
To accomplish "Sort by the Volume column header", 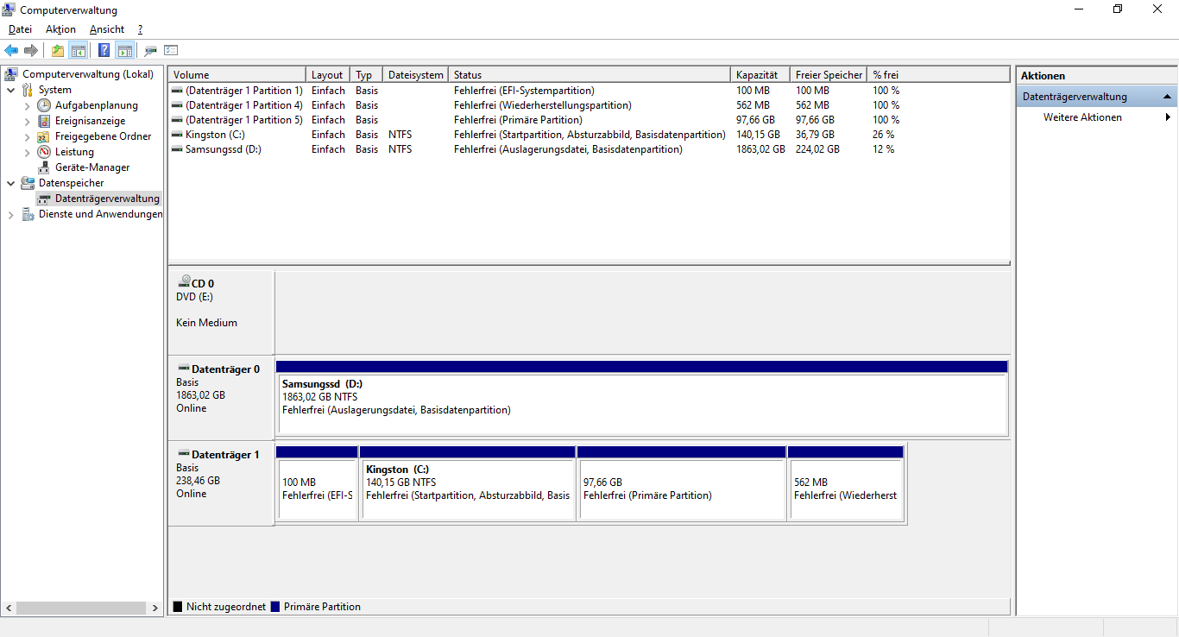I will [237, 75].
